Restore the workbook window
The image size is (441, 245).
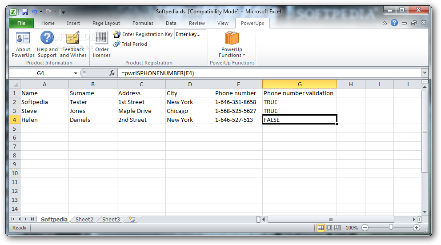(414, 23)
